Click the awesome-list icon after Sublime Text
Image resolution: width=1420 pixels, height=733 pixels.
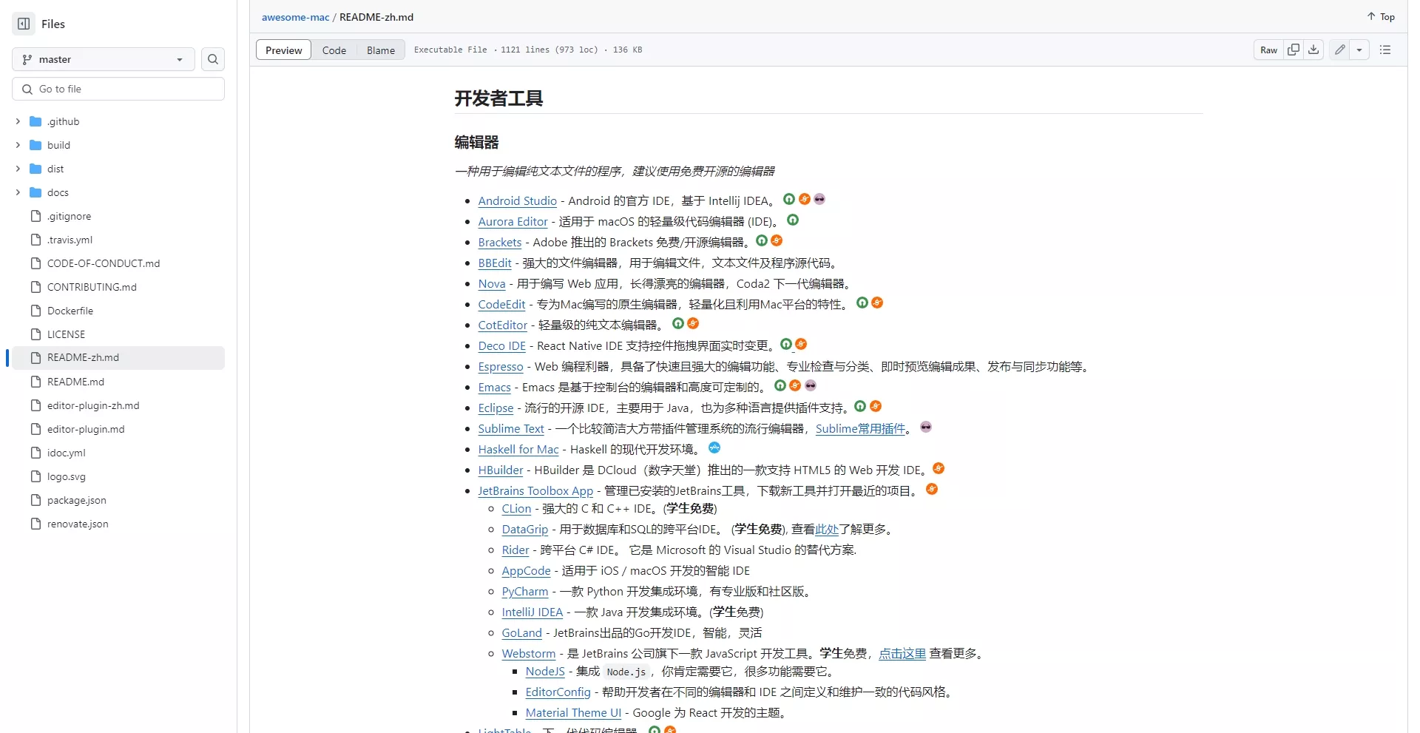[926, 427]
